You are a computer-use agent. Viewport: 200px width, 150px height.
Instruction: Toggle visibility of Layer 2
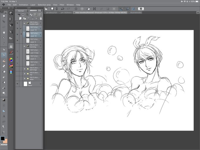tap(17, 57)
